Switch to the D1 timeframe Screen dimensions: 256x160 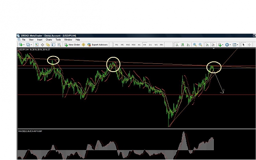[150, 45]
